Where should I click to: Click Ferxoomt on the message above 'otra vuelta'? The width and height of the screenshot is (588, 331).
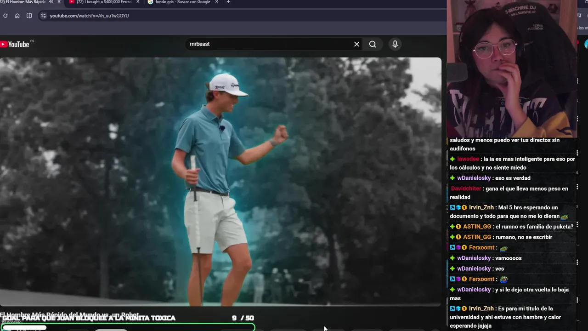(482, 279)
